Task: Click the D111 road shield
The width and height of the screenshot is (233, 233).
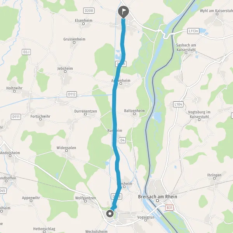Action: point(16,117)
